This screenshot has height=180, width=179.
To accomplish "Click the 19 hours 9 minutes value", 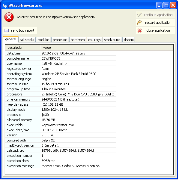I will point(55,84).
